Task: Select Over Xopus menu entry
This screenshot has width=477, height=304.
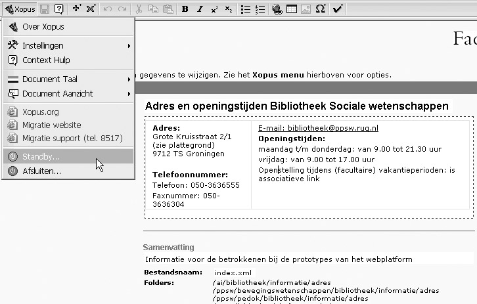Action: [68, 27]
